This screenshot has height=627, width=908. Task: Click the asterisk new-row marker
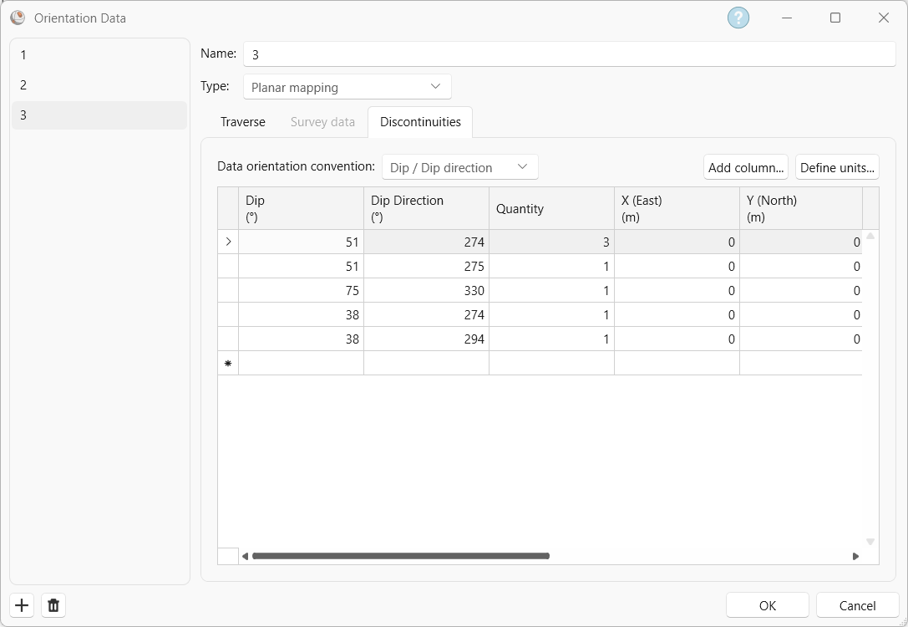click(227, 363)
